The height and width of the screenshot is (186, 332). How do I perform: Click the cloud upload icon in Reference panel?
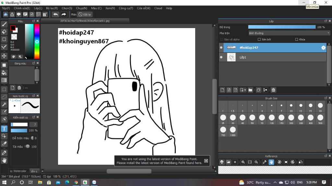click(x=222, y=162)
